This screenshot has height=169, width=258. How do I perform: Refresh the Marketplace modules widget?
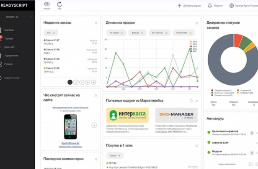pyautogui.click(x=191, y=101)
